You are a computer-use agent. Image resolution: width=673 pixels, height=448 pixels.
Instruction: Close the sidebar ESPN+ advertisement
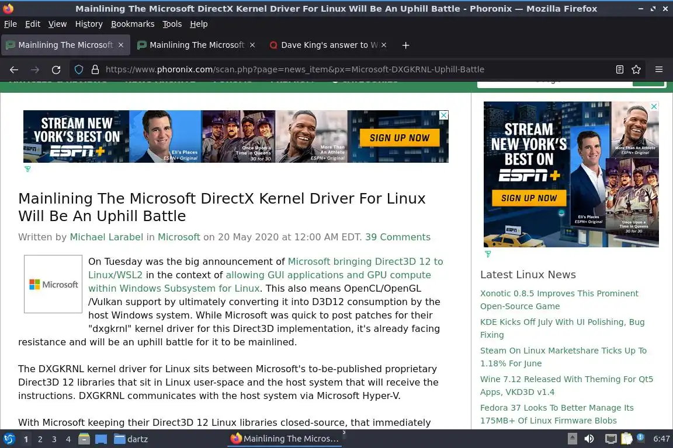pyautogui.click(x=654, y=106)
